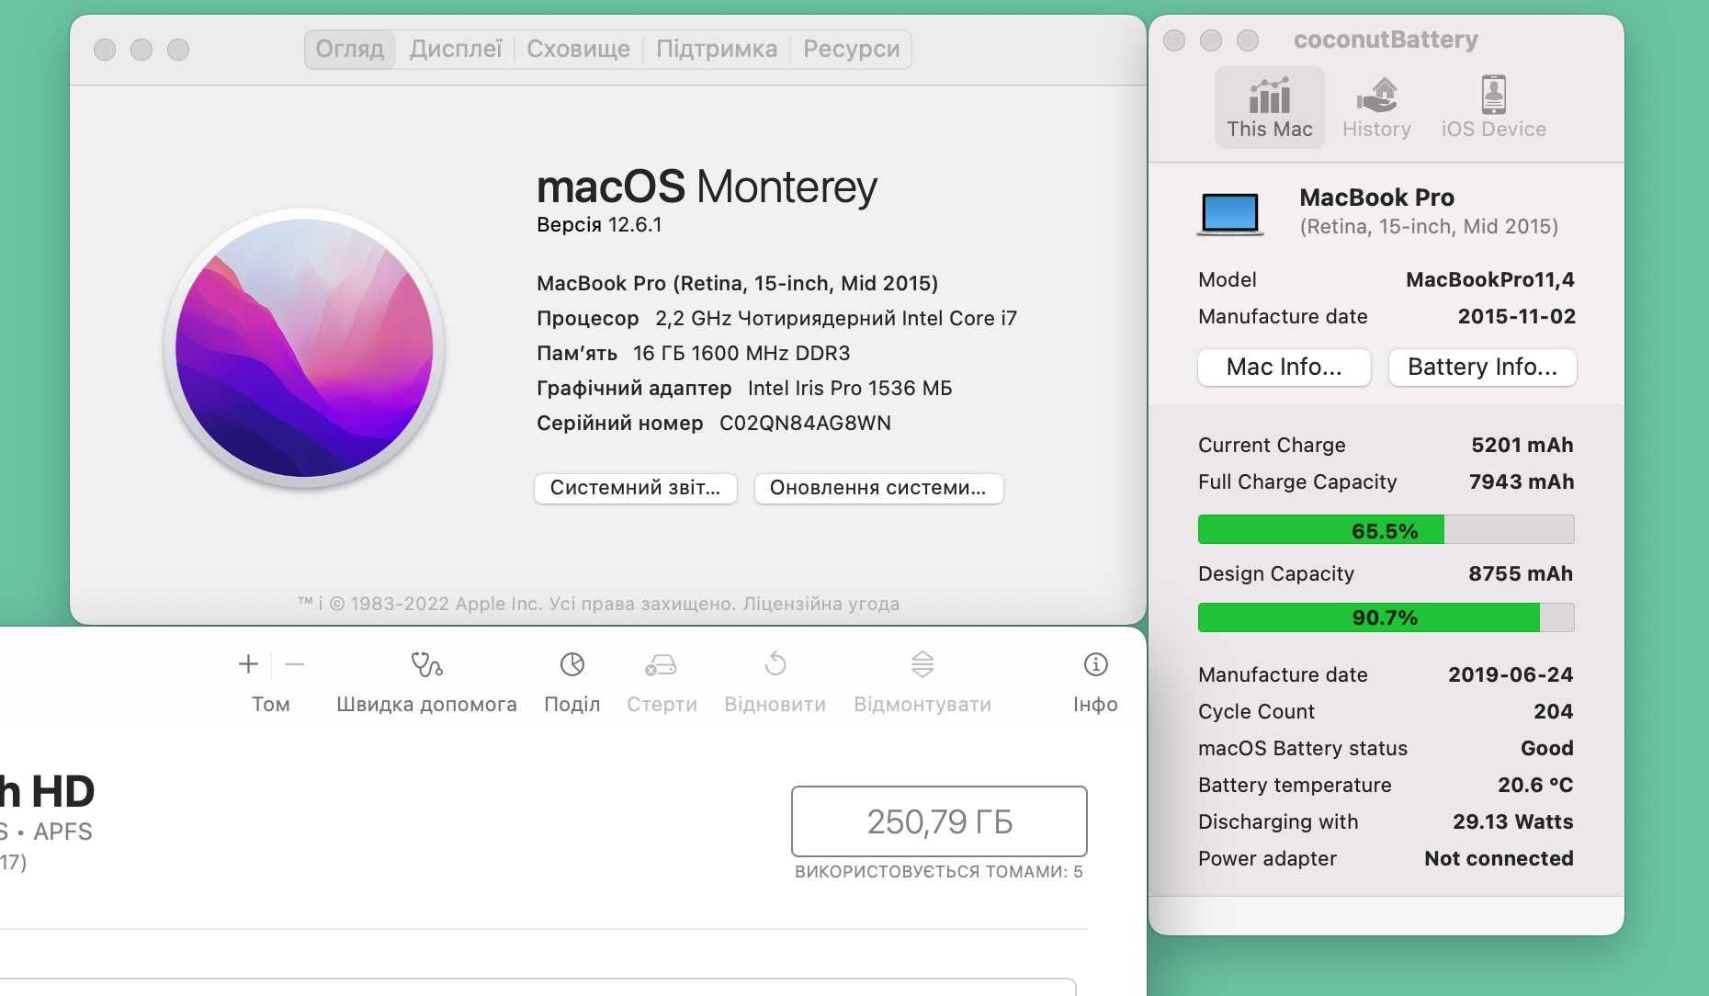The height and width of the screenshot is (996, 1709).
Task: Click Unmount (Відмонтувати) icon
Action: pos(922,664)
